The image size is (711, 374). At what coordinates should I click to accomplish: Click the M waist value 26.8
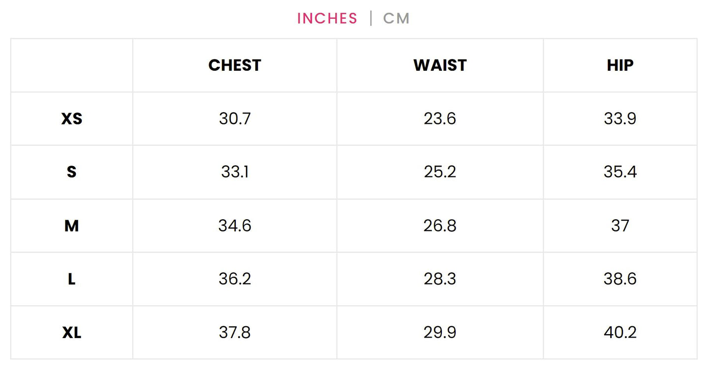pyautogui.click(x=440, y=226)
